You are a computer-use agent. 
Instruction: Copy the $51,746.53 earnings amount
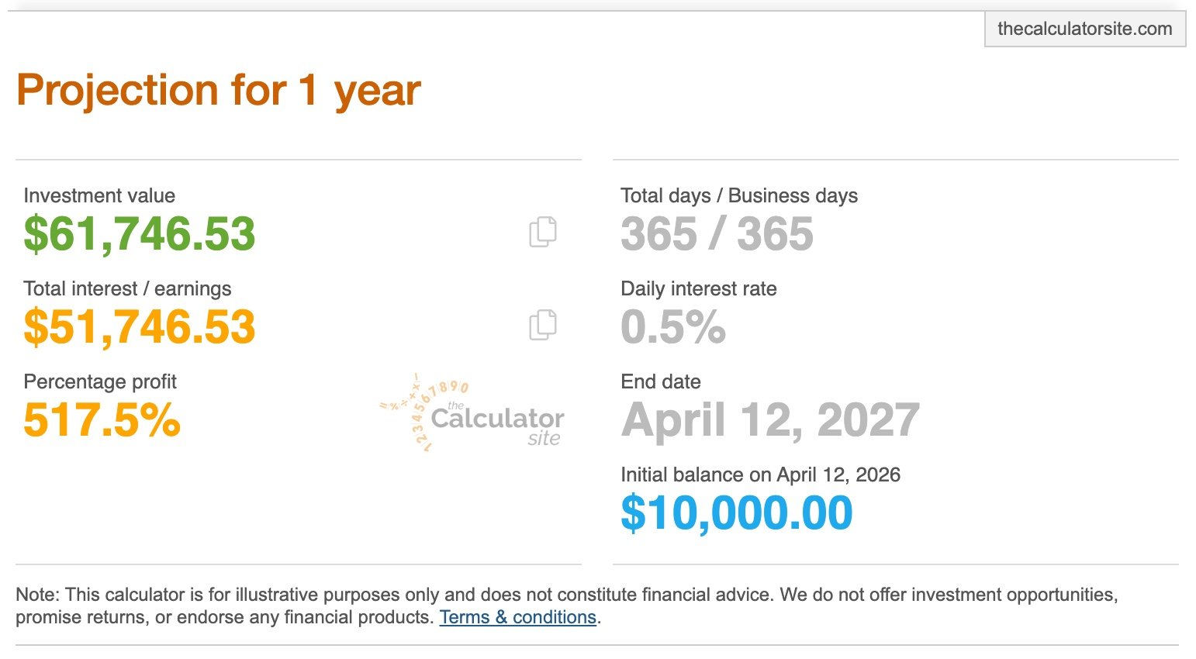pos(140,326)
